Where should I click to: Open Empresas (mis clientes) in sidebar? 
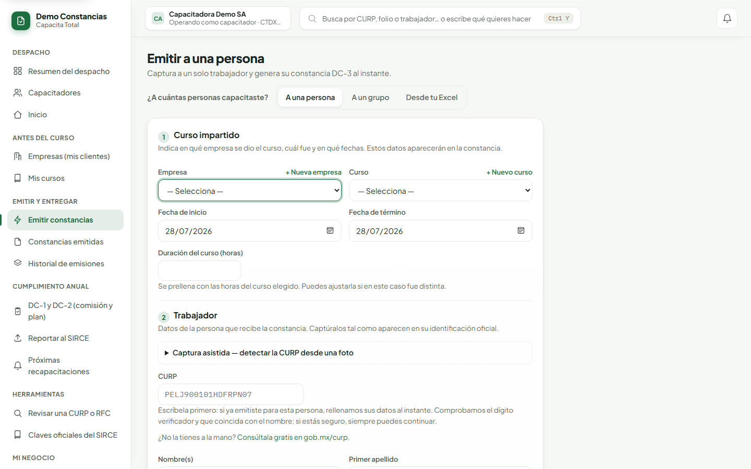click(65, 156)
